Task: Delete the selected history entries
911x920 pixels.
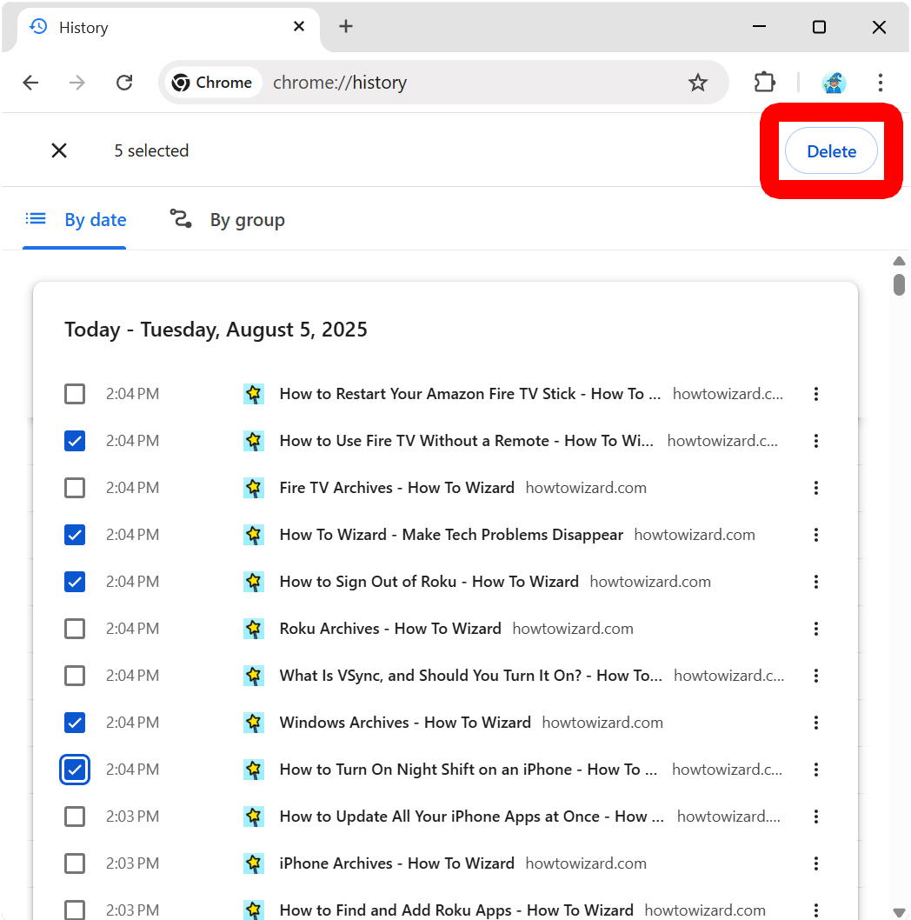Action: (831, 150)
